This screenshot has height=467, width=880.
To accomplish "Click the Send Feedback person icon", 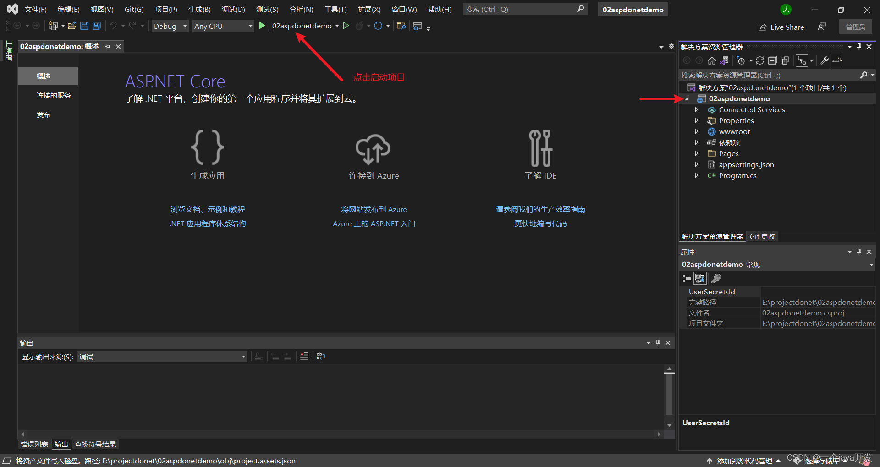I will click(x=822, y=27).
